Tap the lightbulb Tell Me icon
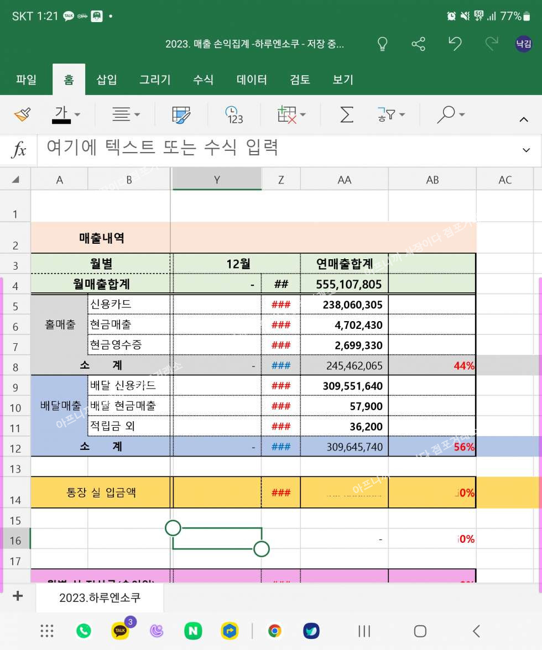The height and width of the screenshot is (650, 542). 382,44
